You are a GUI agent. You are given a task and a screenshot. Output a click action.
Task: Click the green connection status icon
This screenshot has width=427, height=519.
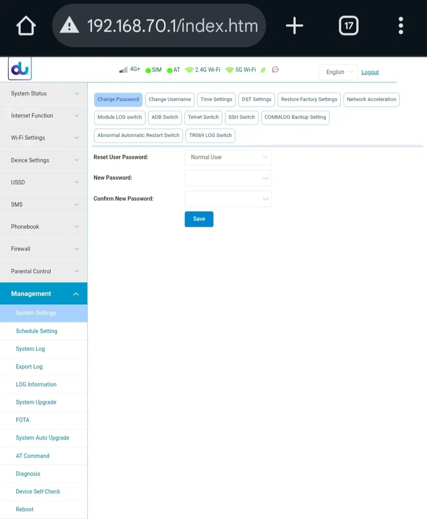(x=263, y=70)
